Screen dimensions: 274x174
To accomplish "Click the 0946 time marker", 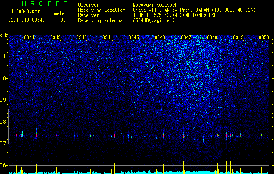I will [x=160, y=37].
